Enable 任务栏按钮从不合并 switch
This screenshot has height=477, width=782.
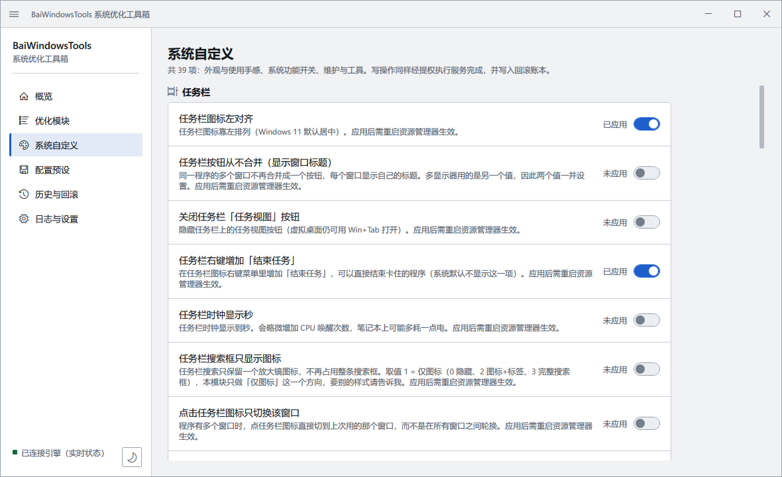[646, 173]
